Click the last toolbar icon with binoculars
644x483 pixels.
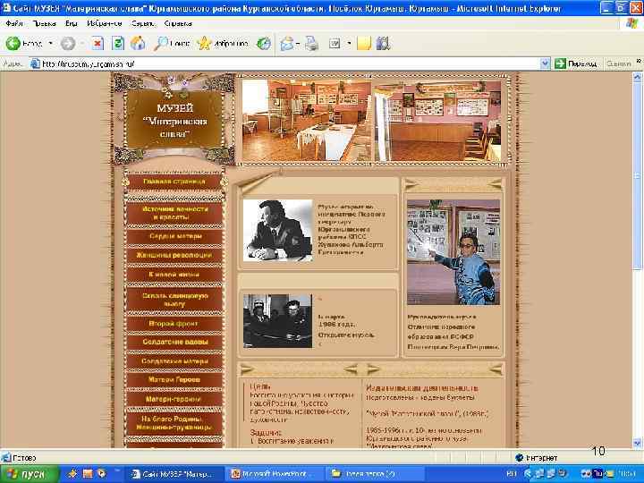coord(383,44)
